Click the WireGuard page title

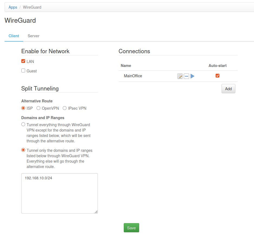[20, 21]
